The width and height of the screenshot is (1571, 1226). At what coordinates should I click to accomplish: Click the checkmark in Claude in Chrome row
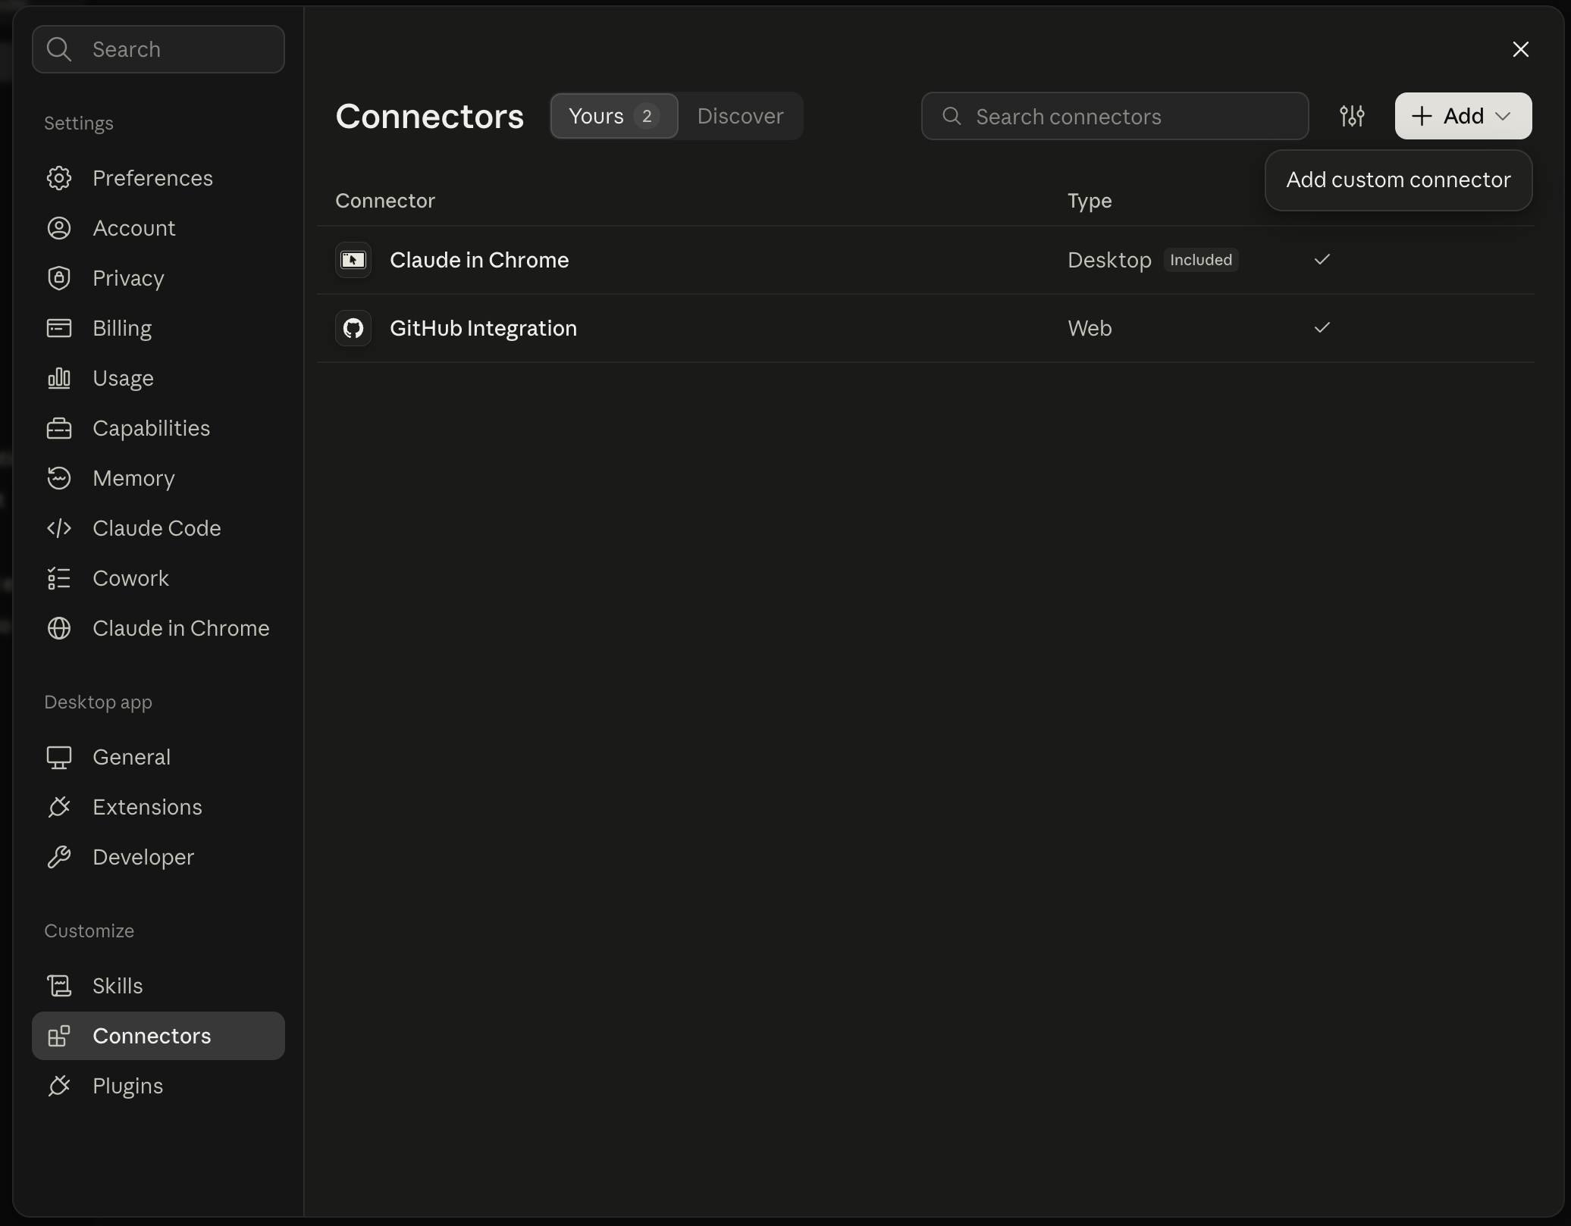pyautogui.click(x=1322, y=260)
